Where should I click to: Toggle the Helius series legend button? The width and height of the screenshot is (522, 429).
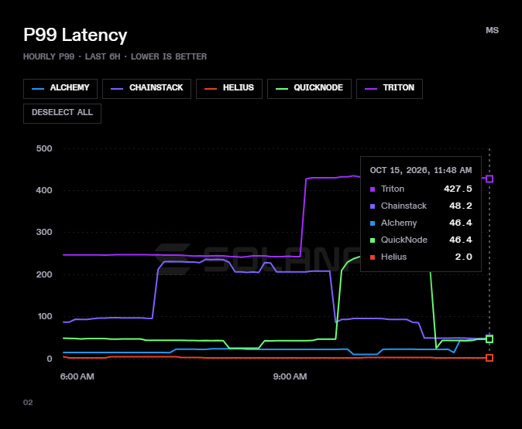click(229, 89)
